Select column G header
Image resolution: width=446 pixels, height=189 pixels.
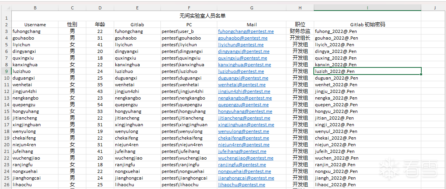coord(252,8)
